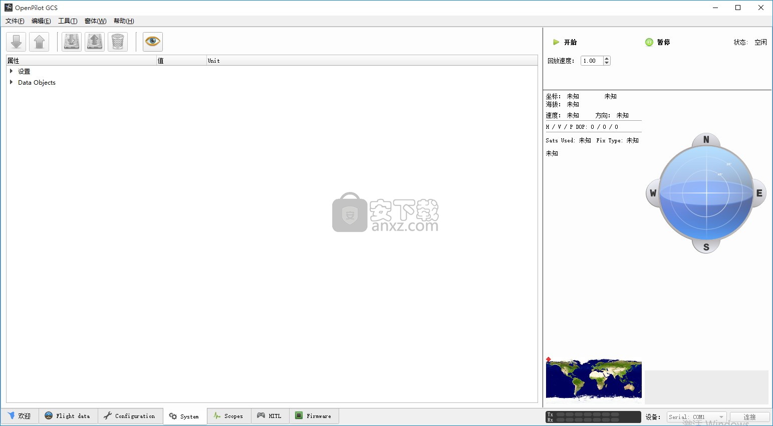
Task: Open the Serial: COM1 device dropdown
Action: pos(696,417)
